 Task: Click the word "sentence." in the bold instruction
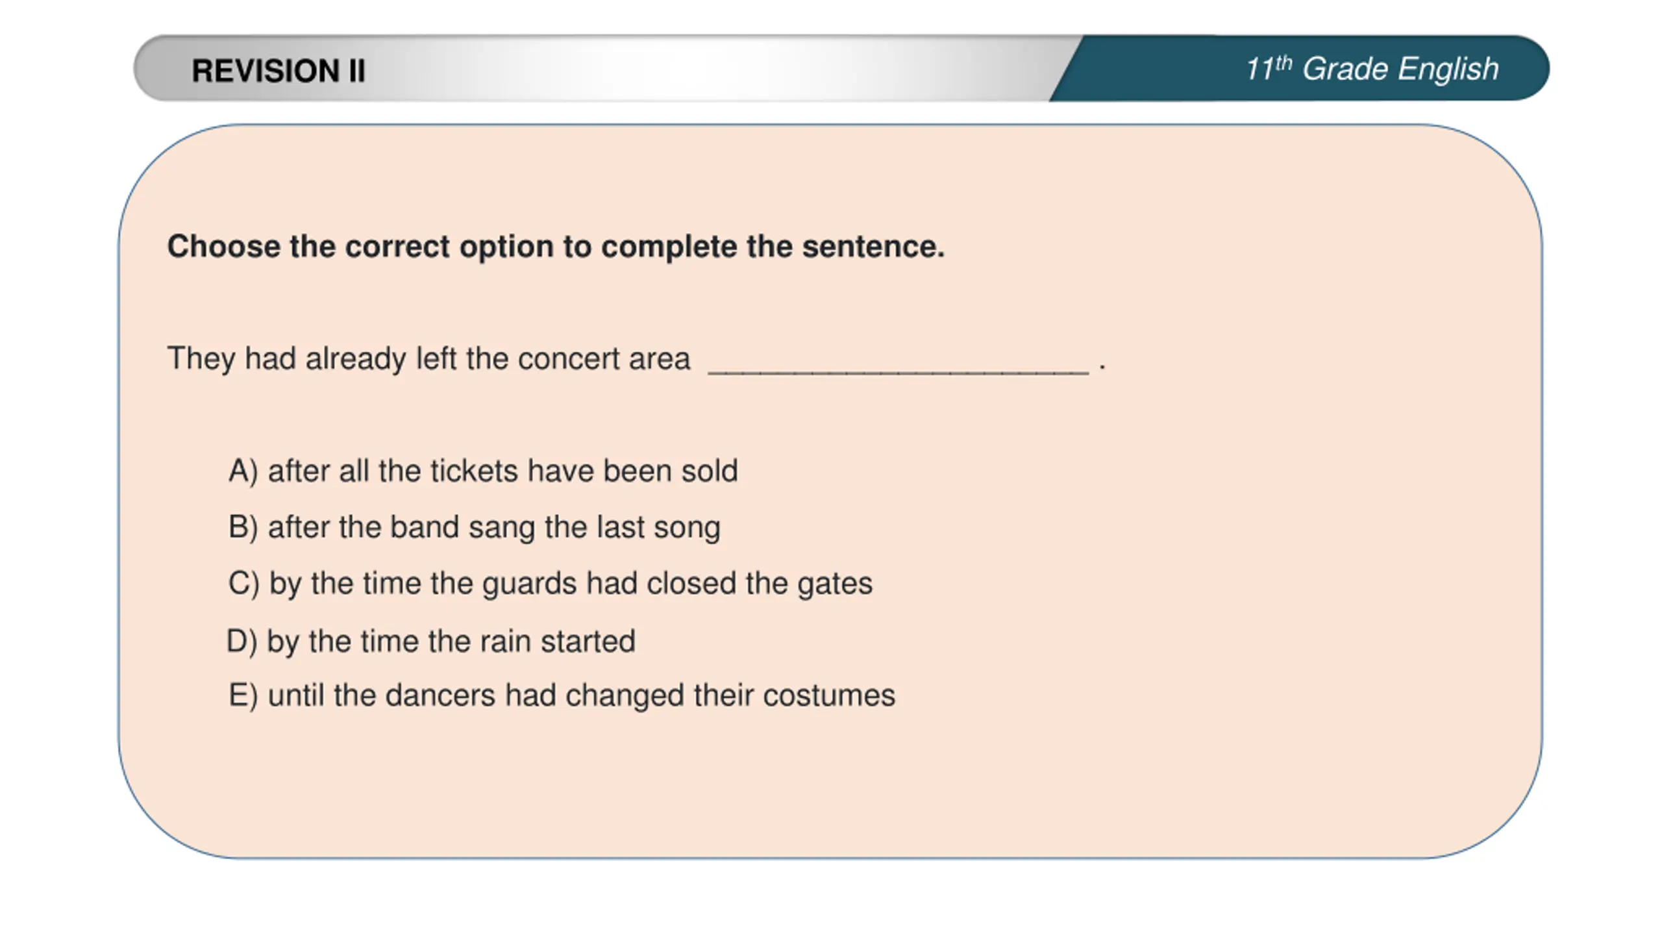873,247
